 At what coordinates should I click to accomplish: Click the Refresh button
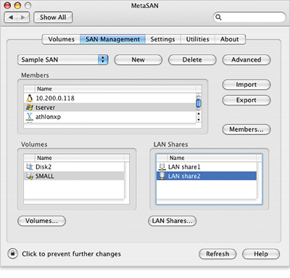[x=217, y=254]
